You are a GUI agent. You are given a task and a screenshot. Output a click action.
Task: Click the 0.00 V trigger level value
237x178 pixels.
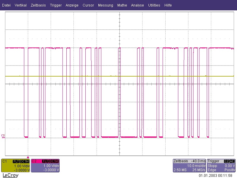(230, 166)
